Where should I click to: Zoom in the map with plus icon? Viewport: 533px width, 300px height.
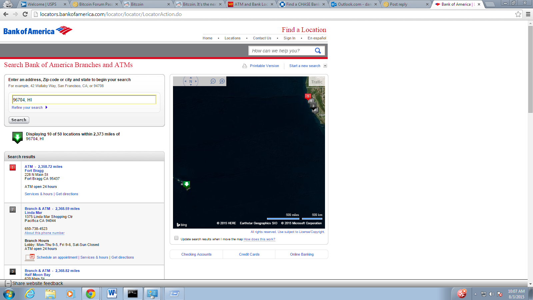click(x=222, y=81)
